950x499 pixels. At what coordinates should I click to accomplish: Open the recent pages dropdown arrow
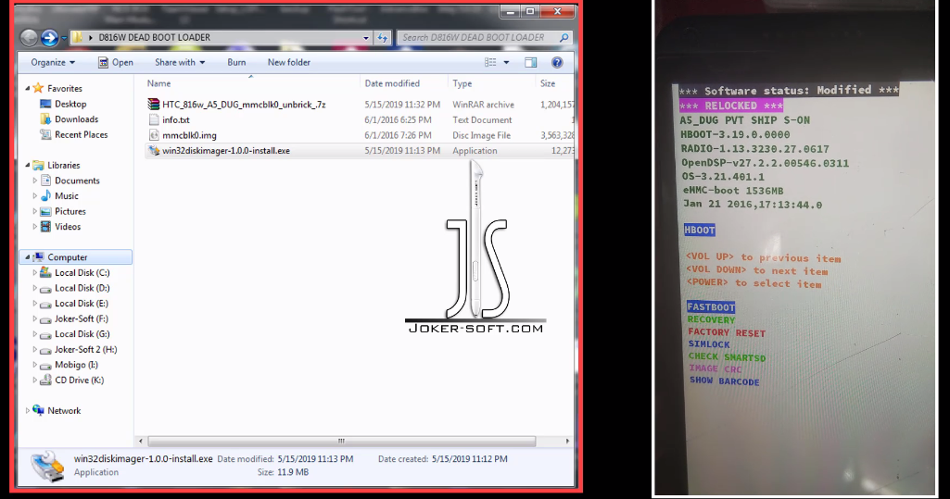click(64, 38)
